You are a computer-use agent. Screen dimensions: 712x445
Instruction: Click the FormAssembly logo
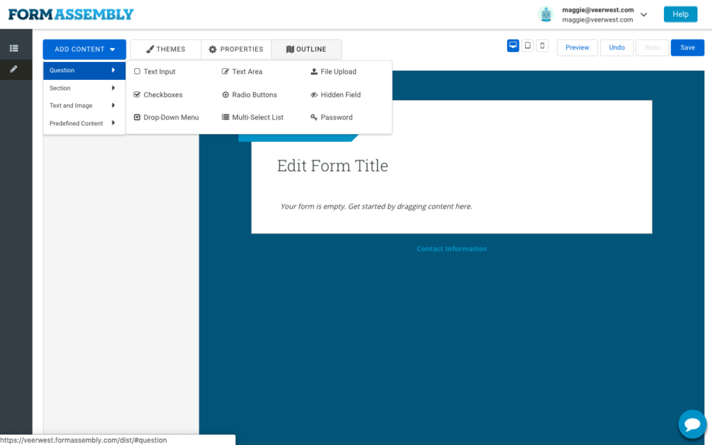pos(70,13)
